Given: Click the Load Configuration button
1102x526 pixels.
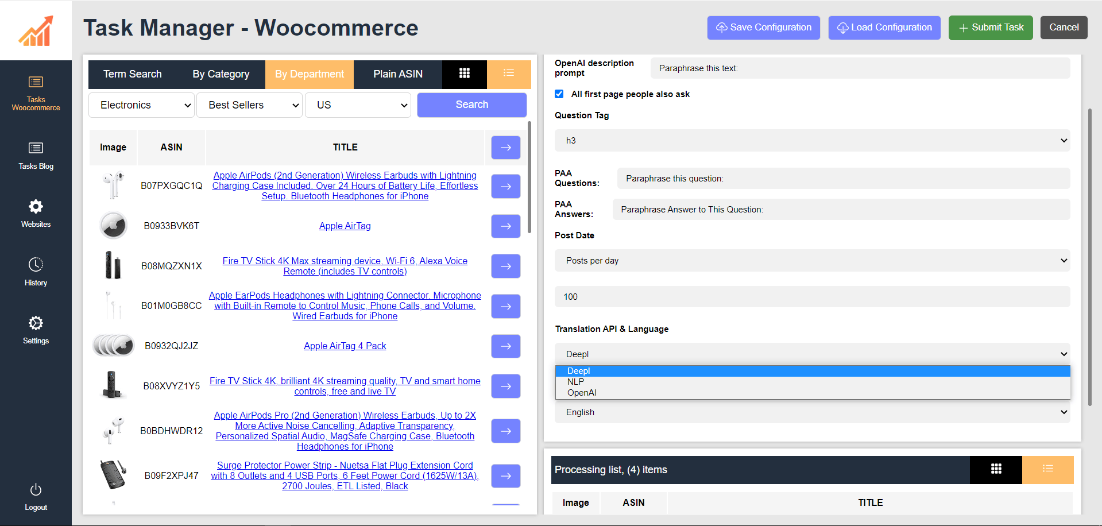Looking at the screenshot, I should tap(884, 28).
